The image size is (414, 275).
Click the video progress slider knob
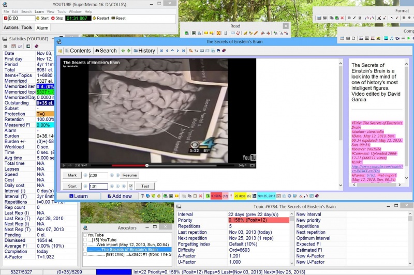[147, 165]
